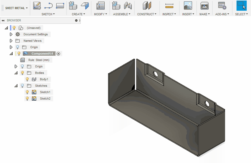
Task: Open the SHEET METAL workspace dropdown
Action: [16, 8]
